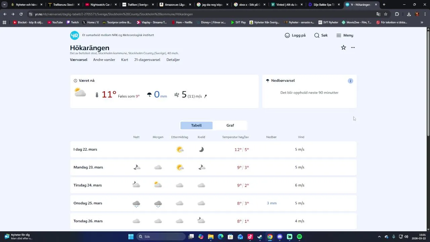Open the Twitch bookmark

click(x=73, y=23)
